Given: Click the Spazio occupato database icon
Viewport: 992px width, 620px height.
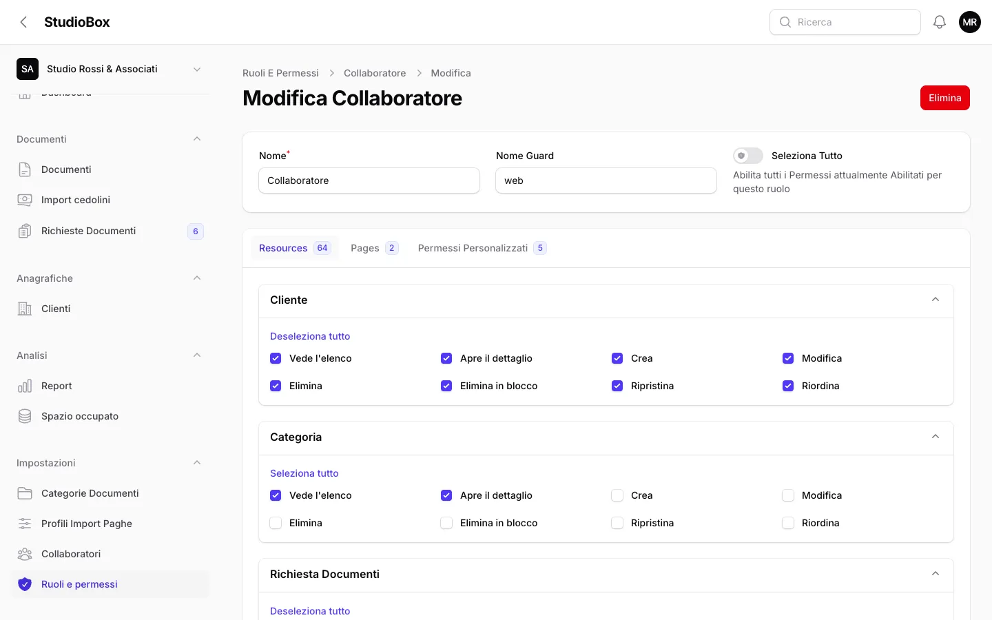Looking at the screenshot, I should point(25,416).
